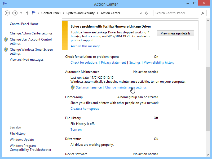
Task: Open the recent locations dropdown arrow
Action: click(21, 13)
